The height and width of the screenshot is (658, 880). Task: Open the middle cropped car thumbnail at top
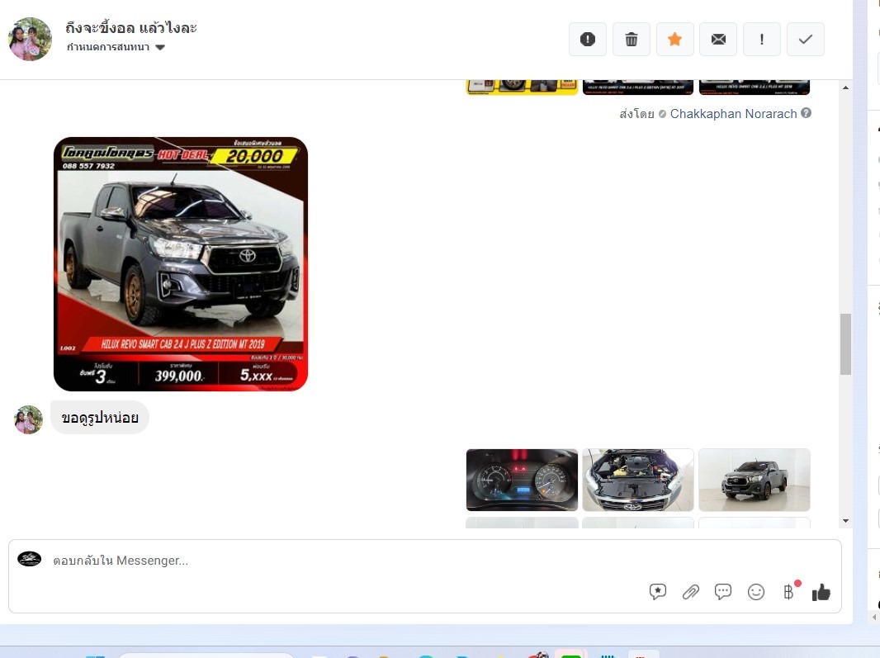click(x=638, y=87)
